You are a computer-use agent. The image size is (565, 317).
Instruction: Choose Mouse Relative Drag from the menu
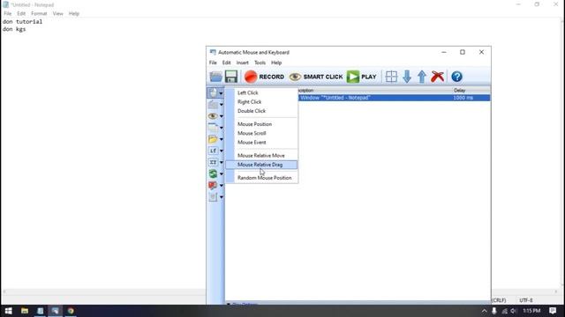[261, 165]
